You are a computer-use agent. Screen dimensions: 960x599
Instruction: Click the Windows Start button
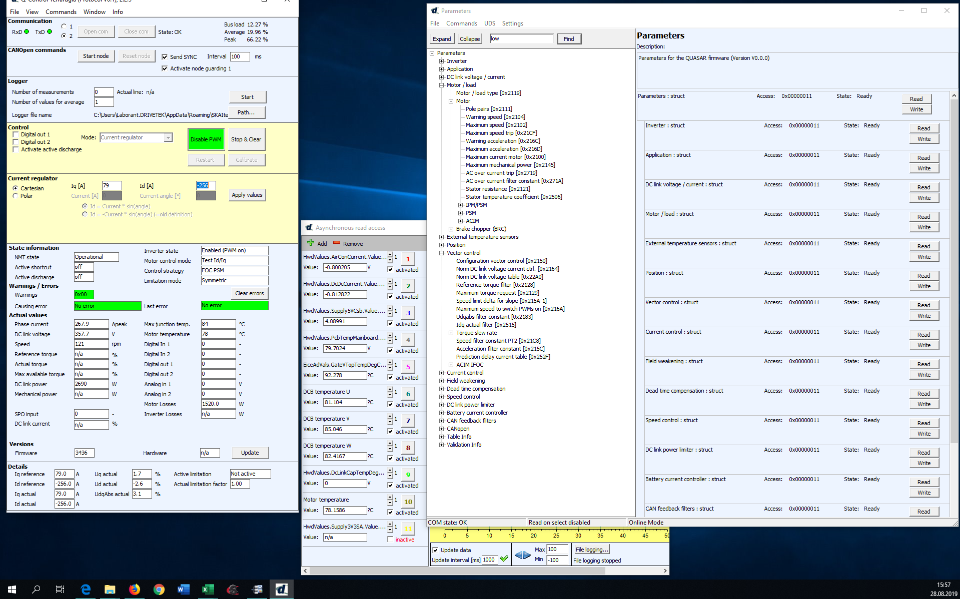tap(12, 589)
